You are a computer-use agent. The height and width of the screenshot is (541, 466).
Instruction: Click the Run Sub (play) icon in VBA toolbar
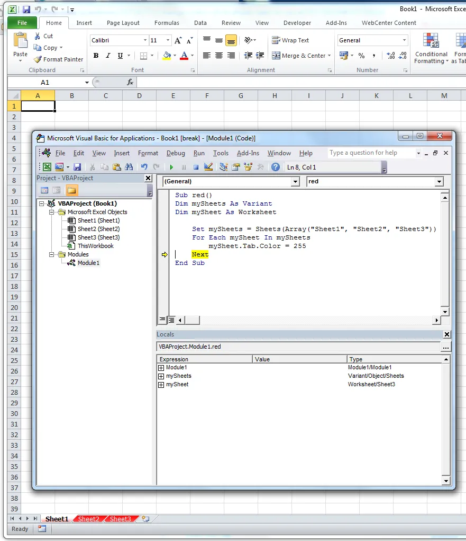(171, 167)
